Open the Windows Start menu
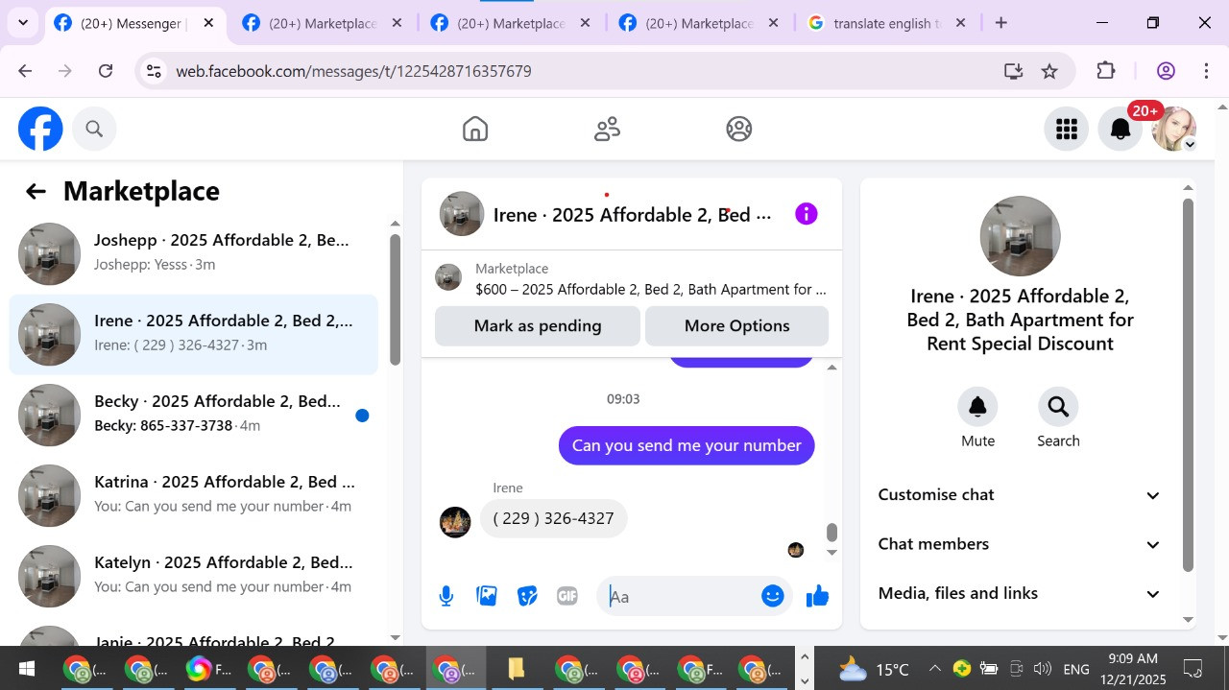The image size is (1229, 690). (26, 669)
